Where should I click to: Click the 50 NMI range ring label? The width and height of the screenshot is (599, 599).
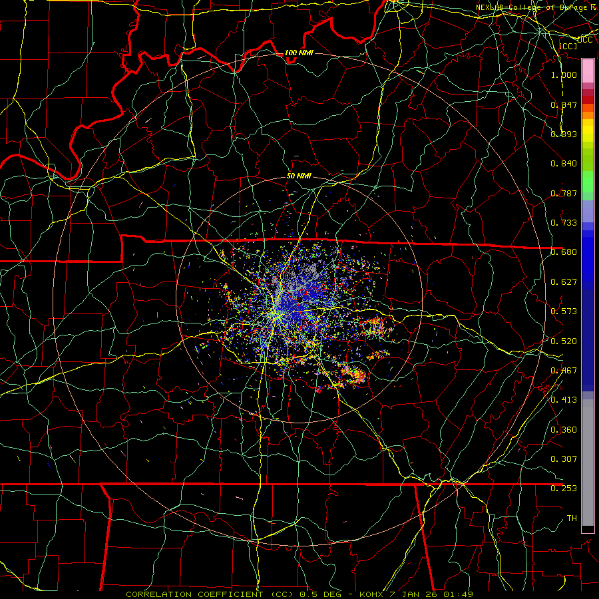tap(299, 176)
